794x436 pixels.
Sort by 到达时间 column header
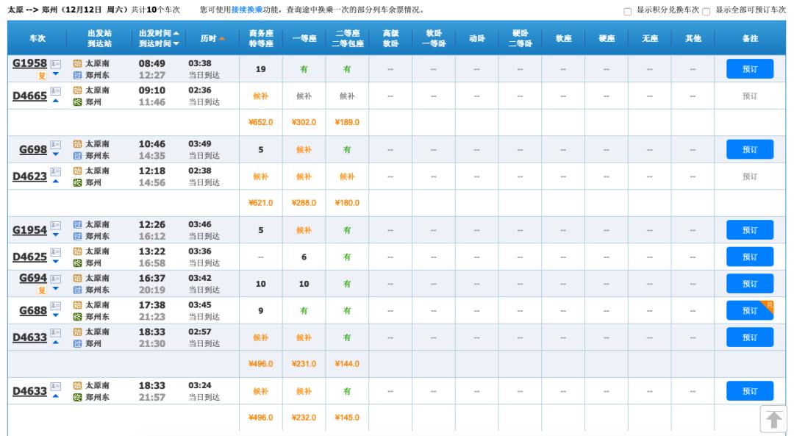coord(159,43)
